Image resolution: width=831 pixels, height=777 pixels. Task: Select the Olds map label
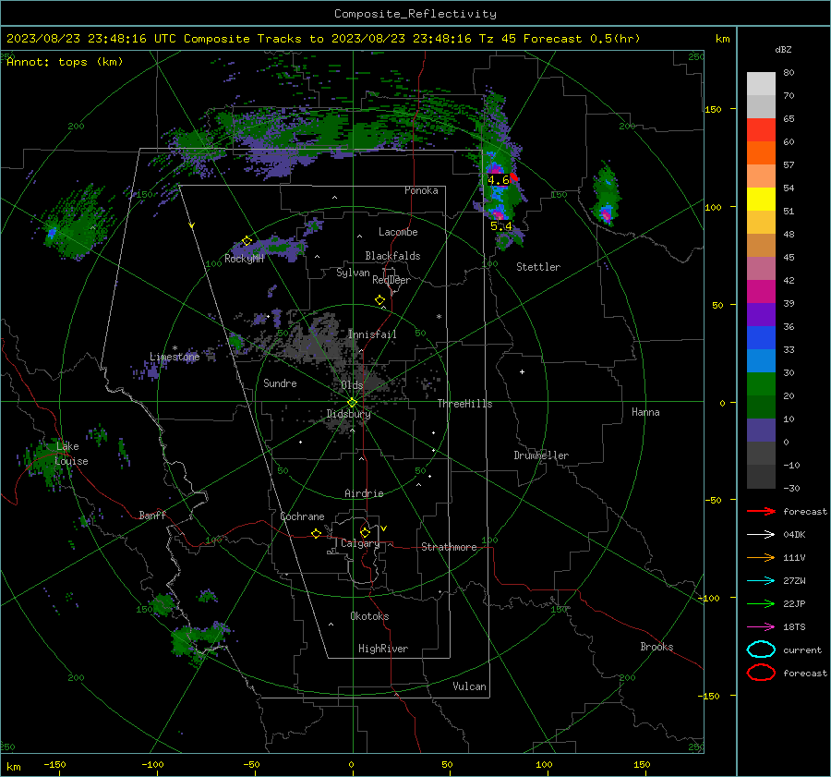352,384
